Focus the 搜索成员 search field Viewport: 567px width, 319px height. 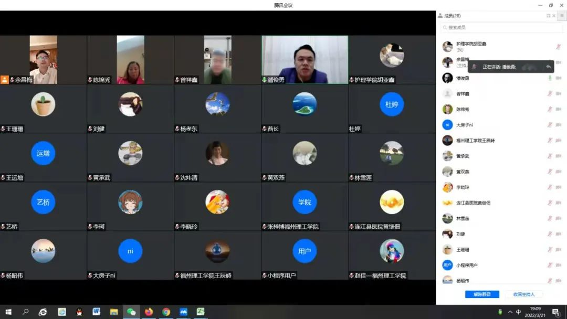pyautogui.click(x=501, y=27)
